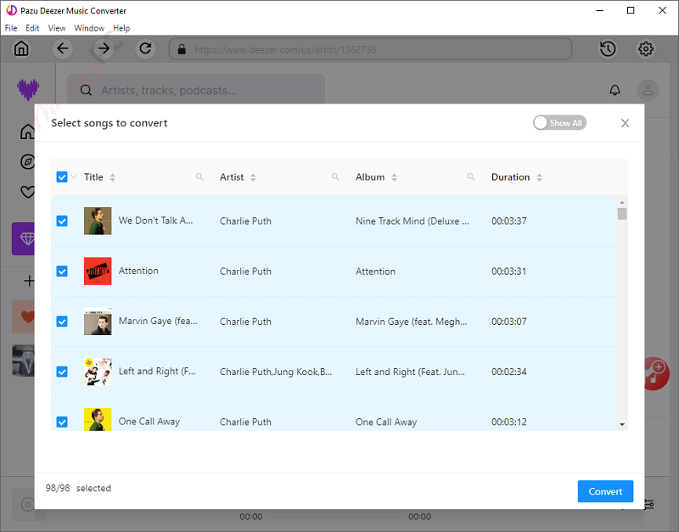Search within the Album column

click(471, 176)
